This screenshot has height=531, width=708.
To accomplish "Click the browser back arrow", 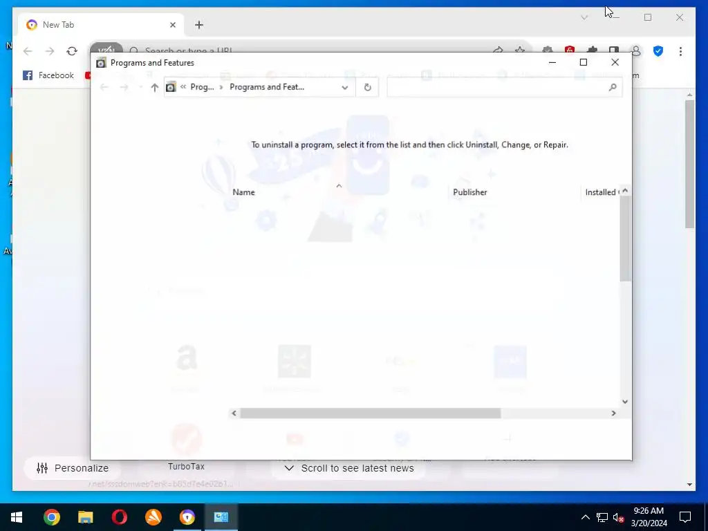I will 28,51.
